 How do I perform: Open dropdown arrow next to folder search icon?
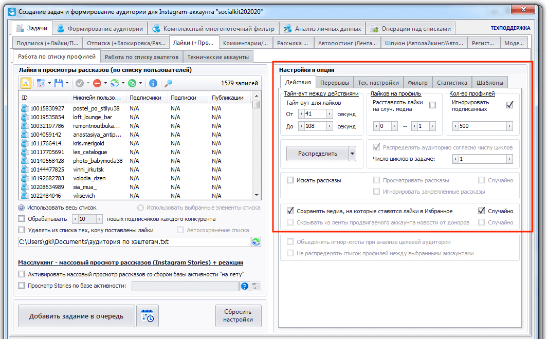pos(49,83)
